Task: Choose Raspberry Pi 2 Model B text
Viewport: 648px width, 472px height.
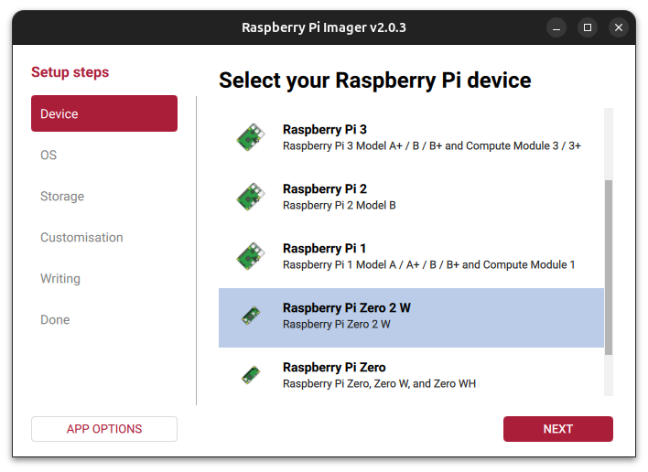Action: click(x=339, y=205)
